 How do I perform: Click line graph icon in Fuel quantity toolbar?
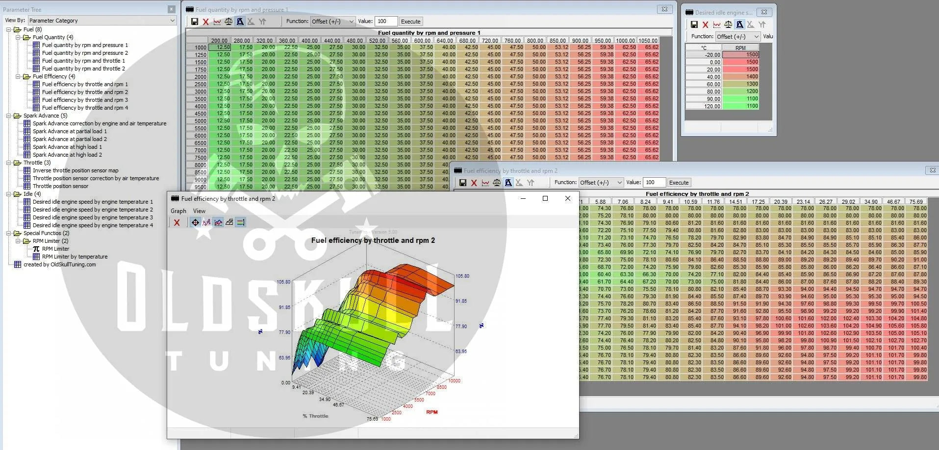click(217, 22)
